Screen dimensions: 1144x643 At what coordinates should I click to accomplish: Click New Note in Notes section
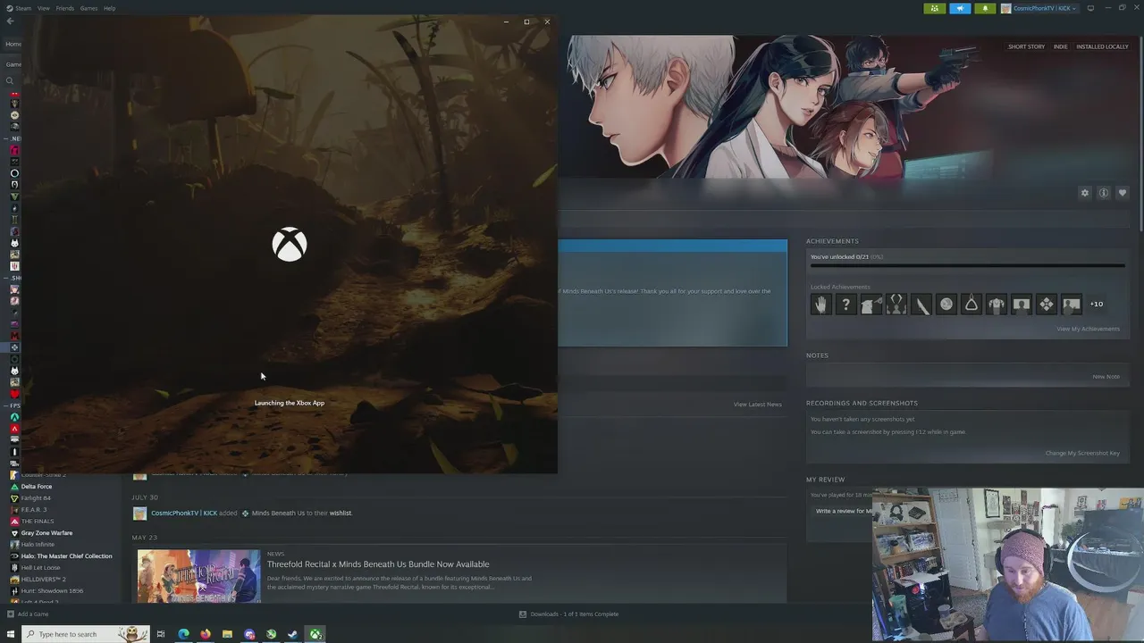coord(1106,376)
